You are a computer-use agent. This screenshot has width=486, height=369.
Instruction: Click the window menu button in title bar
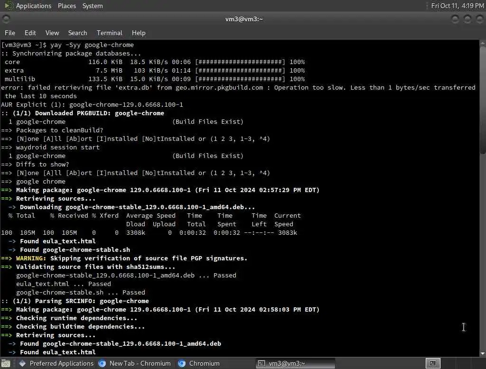[x=6, y=19]
